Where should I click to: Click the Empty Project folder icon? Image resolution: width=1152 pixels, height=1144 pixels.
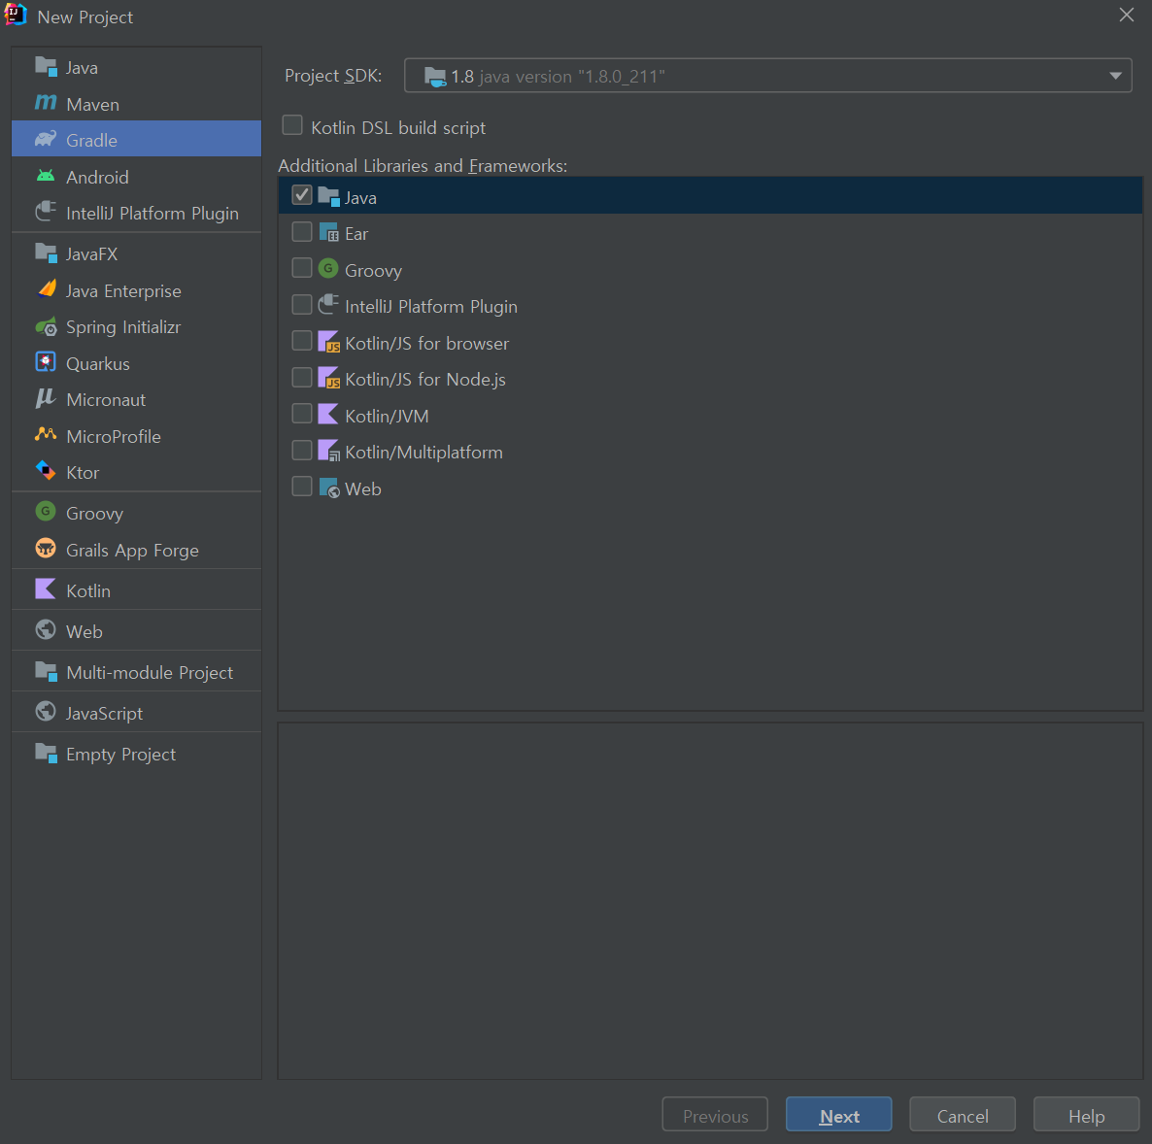coord(46,753)
